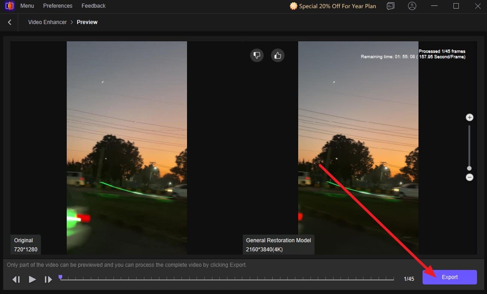This screenshot has width=487, height=294.
Task: Click the Special 20% Off offer
Action: click(x=333, y=6)
